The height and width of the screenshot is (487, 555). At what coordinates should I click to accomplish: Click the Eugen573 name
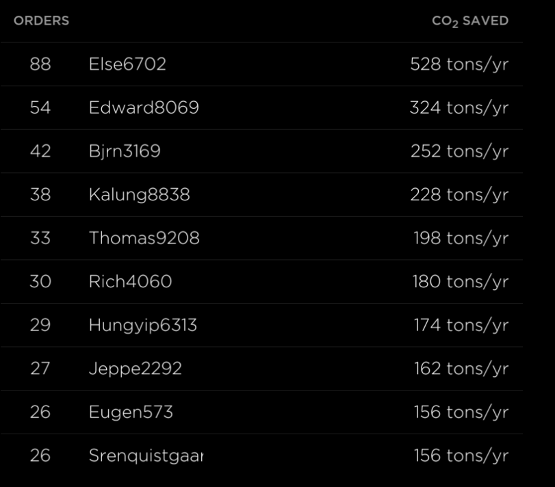click(x=131, y=412)
